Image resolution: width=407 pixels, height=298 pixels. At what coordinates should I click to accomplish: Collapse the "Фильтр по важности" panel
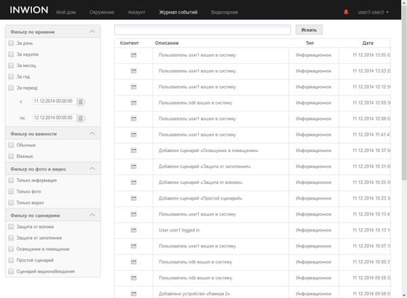(92, 134)
